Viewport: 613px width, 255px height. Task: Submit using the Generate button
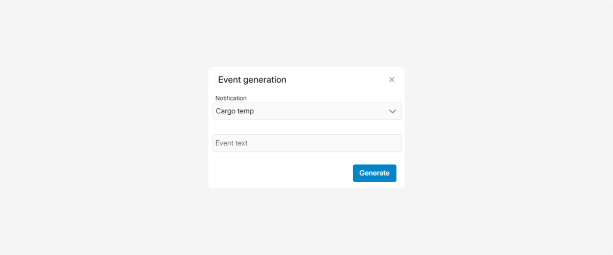tap(374, 173)
